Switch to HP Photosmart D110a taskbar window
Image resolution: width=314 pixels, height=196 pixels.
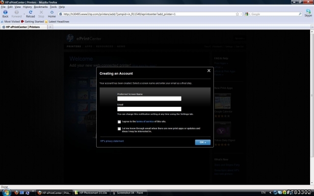click(91, 193)
